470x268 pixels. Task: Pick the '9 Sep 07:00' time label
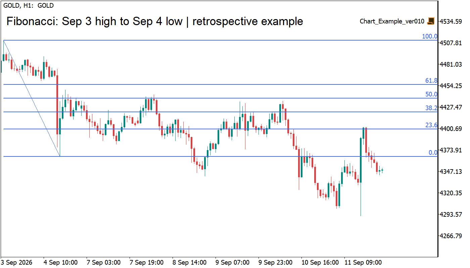pos(232,262)
